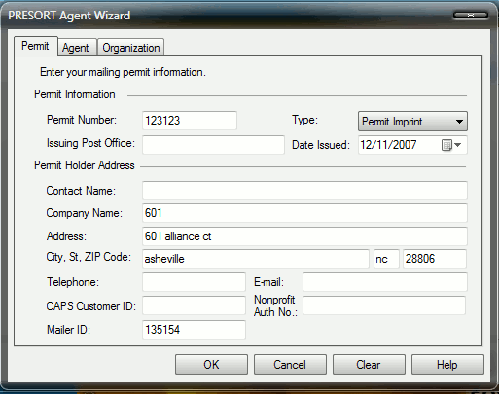Click the Company Name field

click(x=304, y=213)
